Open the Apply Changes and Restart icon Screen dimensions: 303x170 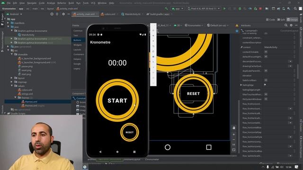pyautogui.click(x=230, y=8)
